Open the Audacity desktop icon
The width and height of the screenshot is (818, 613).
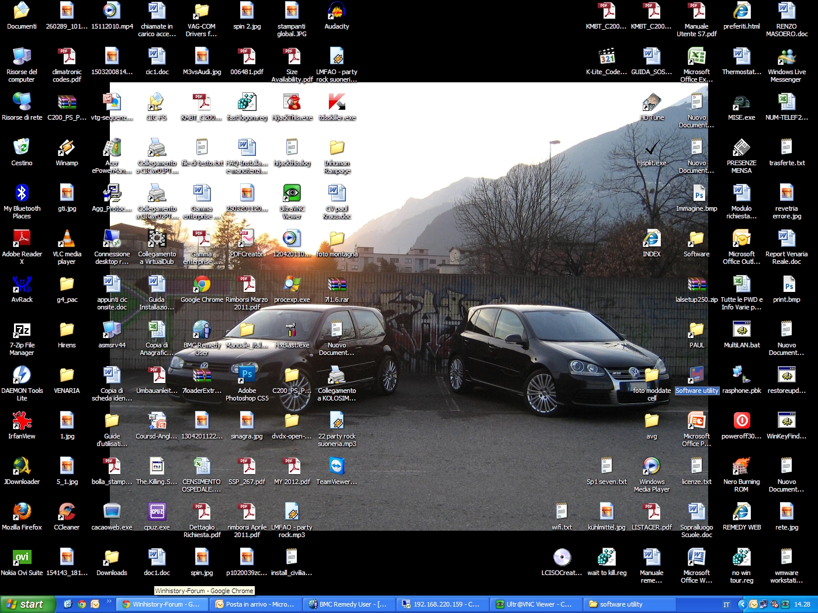click(337, 12)
